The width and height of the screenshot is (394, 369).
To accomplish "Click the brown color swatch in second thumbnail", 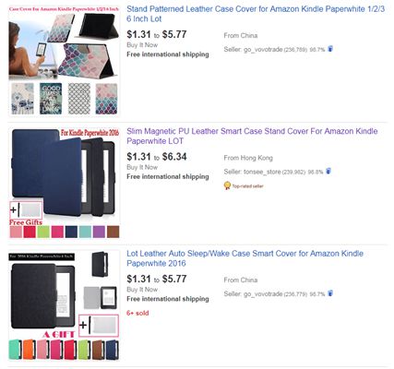I will pyautogui.click(x=113, y=232).
